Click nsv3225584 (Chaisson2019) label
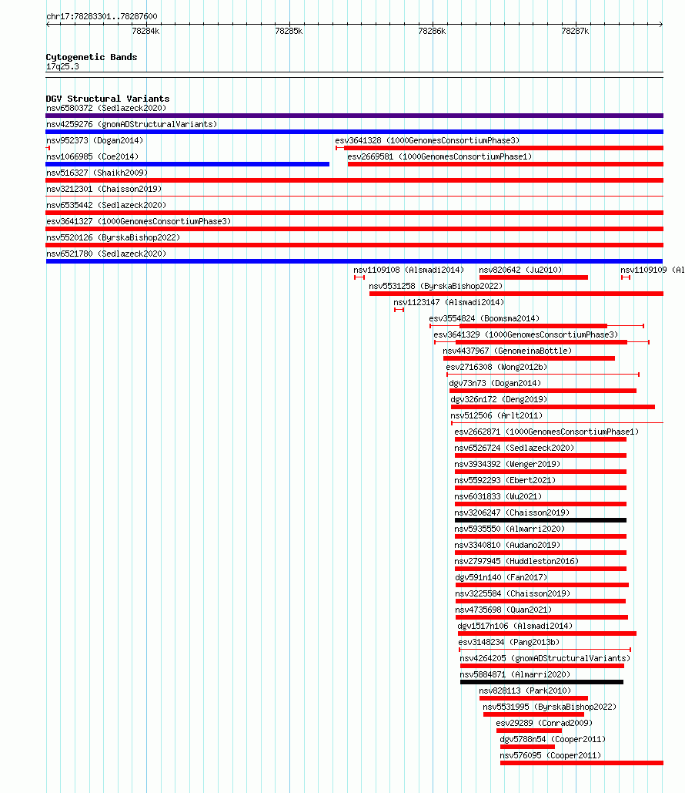 click(513, 593)
